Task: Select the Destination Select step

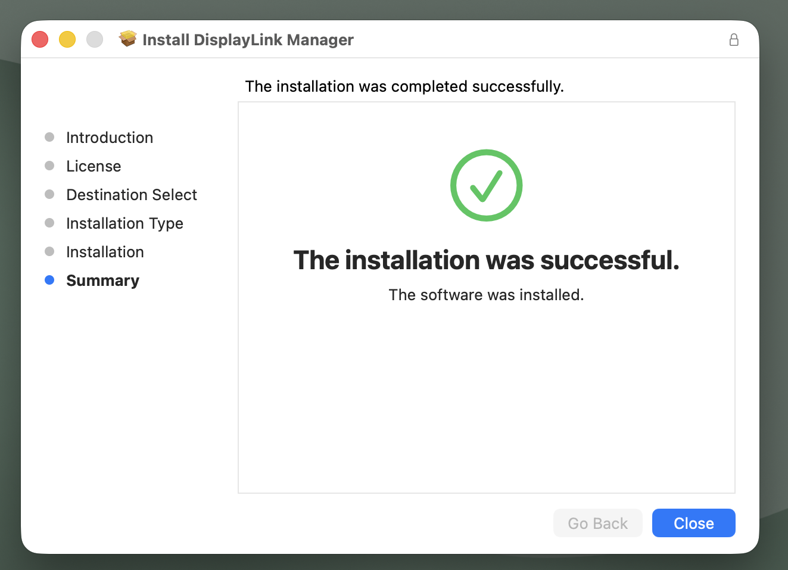Action: [x=132, y=195]
